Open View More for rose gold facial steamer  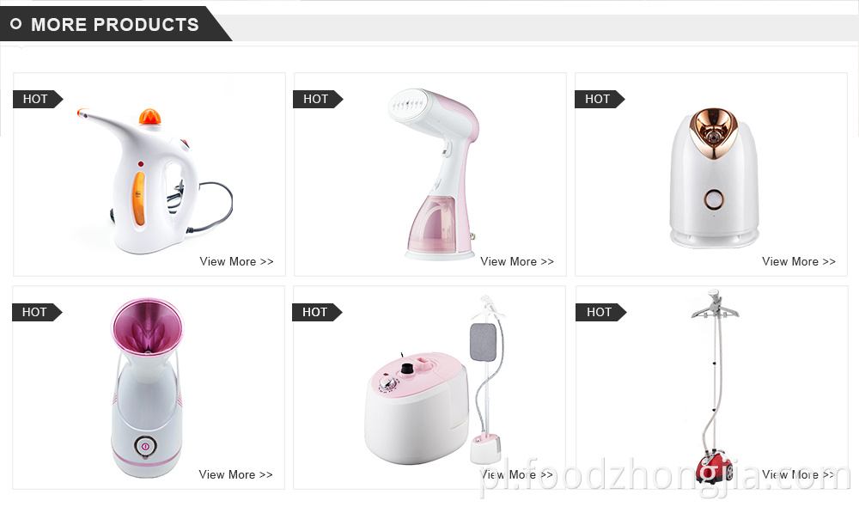click(798, 261)
